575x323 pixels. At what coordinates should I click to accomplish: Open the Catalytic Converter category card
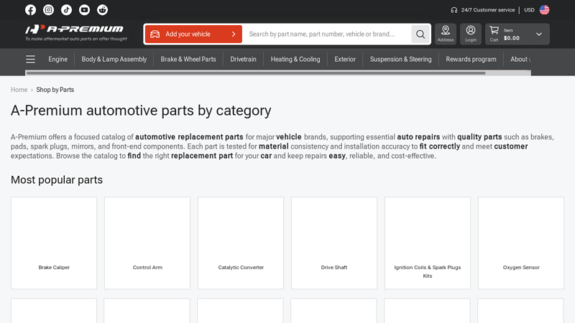click(x=241, y=243)
